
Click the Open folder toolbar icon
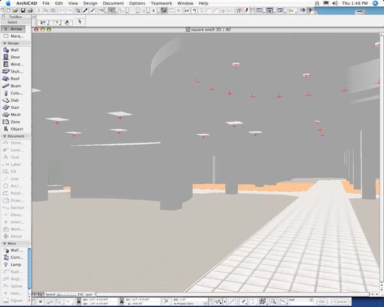pyautogui.click(x=15, y=10)
